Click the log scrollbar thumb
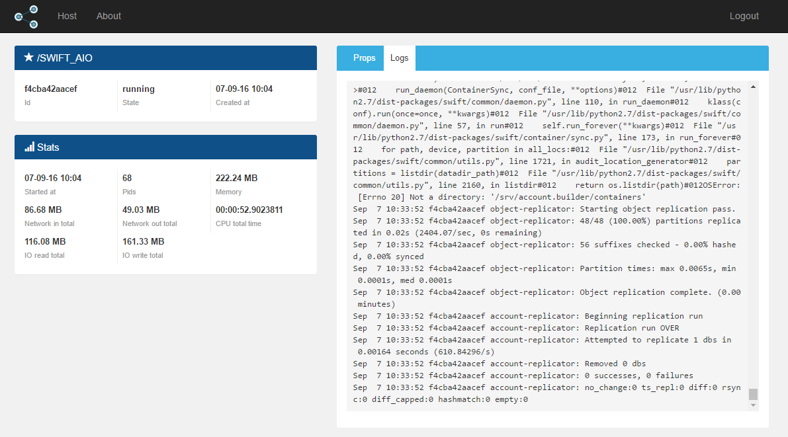Image resolution: width=788 pixels, height=437 pixels. [753, 394]
